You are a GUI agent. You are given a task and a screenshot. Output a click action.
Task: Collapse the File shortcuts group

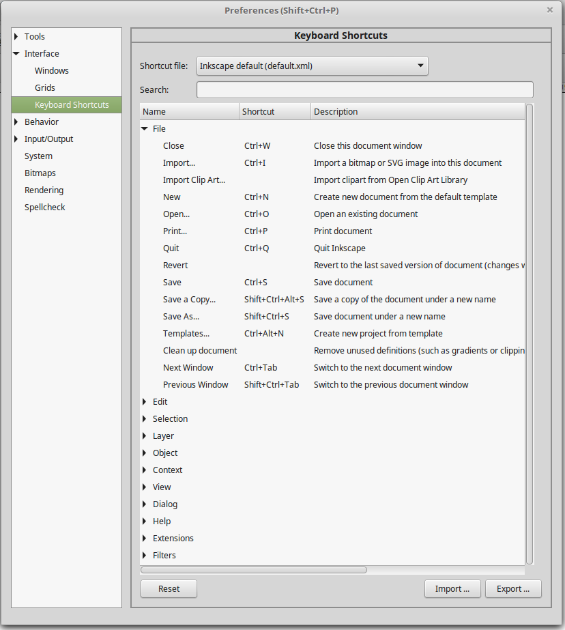pyautogui.click(x=145, y=129)
